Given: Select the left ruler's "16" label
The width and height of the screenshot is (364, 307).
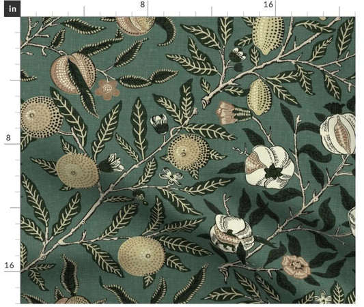Looking at the screenshot, I should [10, 265].
